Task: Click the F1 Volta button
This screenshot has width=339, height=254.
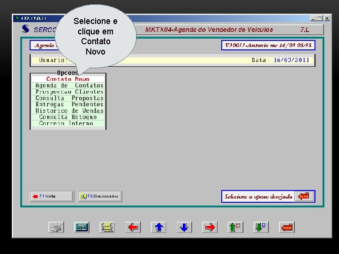Action: pos(52,196)
